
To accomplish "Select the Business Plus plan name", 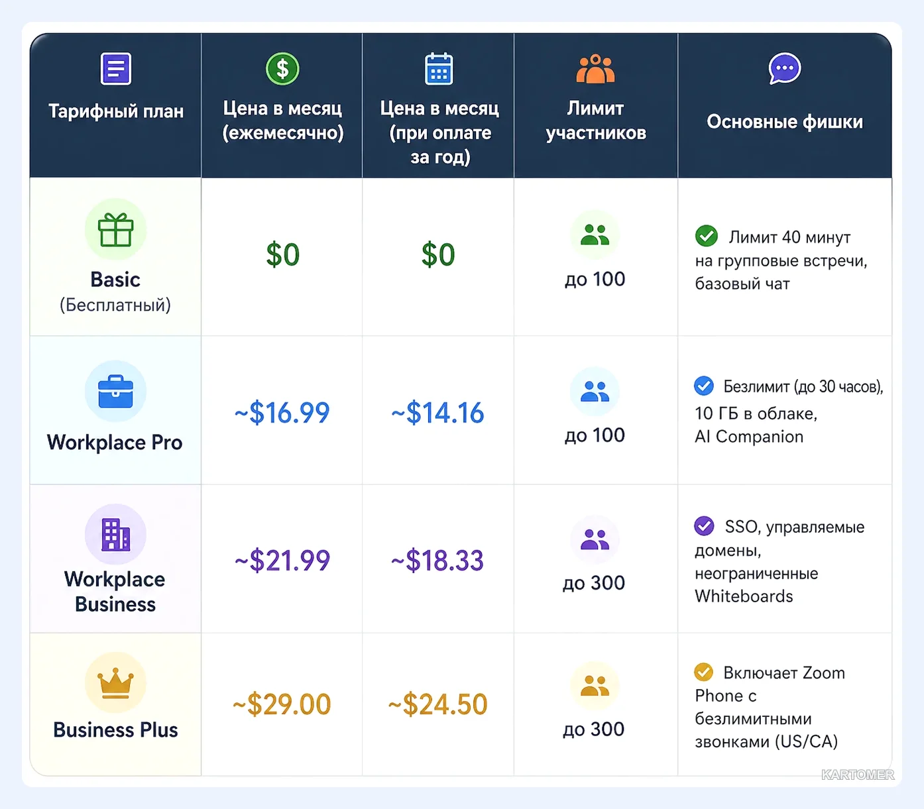I will 115,729.
